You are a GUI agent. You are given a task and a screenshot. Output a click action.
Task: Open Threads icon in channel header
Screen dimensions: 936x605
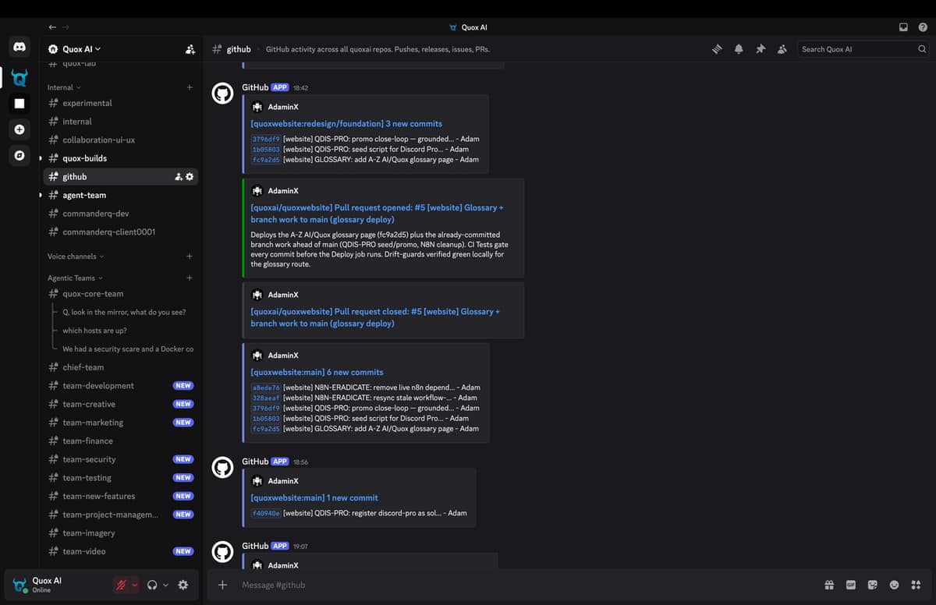[717, 49]
